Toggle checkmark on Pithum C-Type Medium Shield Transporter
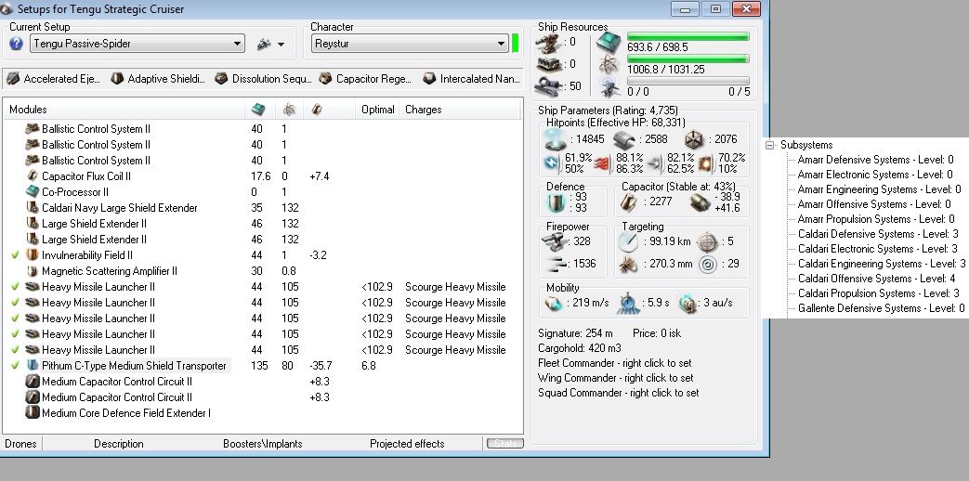The height and width of the screenshot is (481, 969). [x=15, y=366]
